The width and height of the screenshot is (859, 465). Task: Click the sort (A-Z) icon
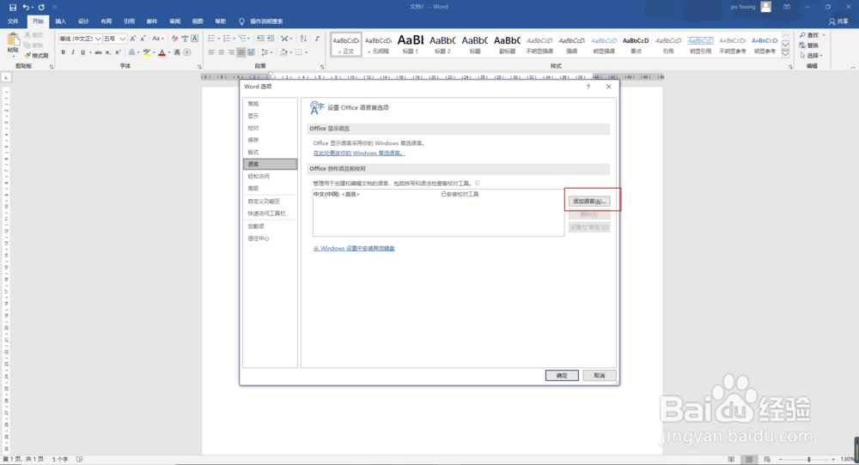tap(303, 39)
